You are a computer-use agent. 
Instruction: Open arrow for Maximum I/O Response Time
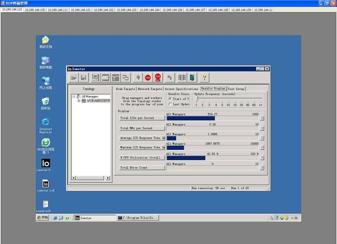[x=262, y=147]
